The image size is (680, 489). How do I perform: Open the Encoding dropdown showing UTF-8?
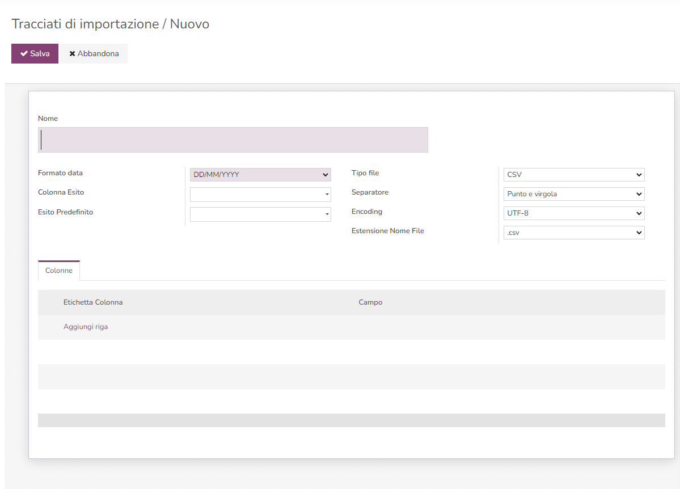pyautogui.click(x=573, y=213)
